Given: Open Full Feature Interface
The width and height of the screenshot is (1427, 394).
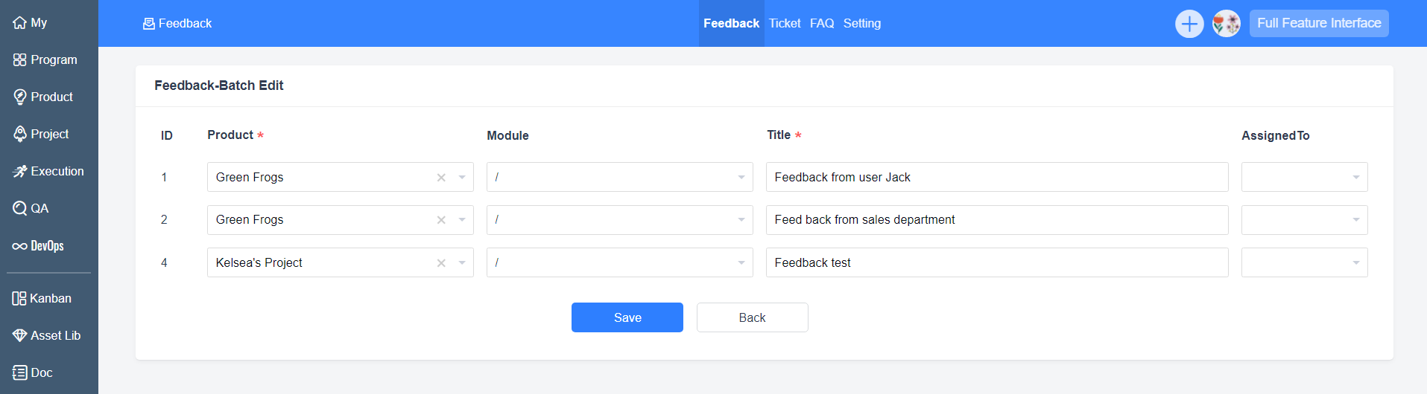Looking at the screenshot, I should pos(1319,23).
